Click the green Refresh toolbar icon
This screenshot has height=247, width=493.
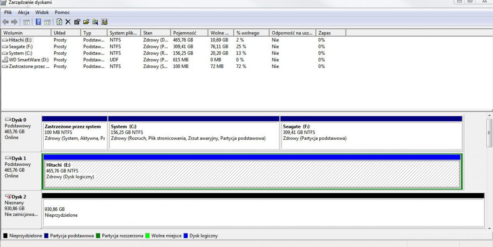[60, 22]
